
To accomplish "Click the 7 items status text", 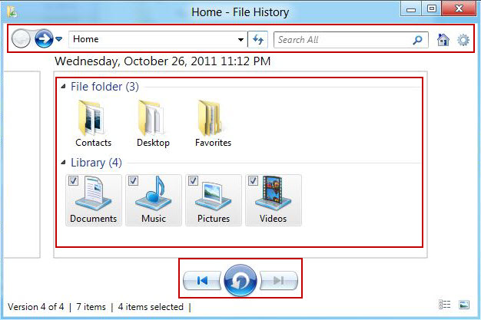I will tap(91, 307).
